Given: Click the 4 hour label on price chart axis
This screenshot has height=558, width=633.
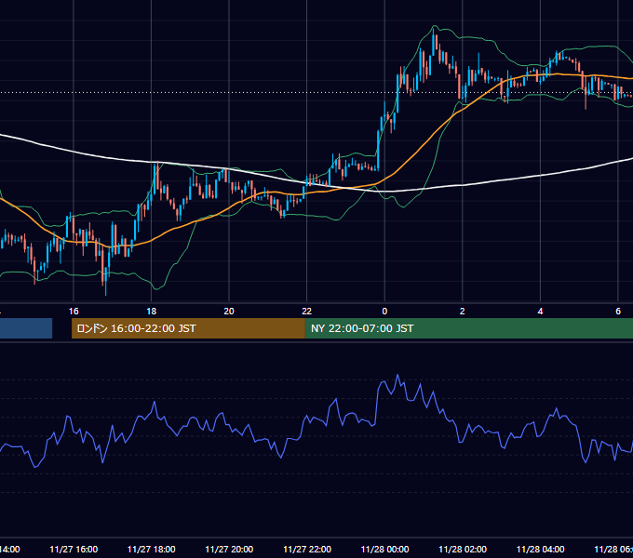Looking at the screenshot, I should pos(540,312).
